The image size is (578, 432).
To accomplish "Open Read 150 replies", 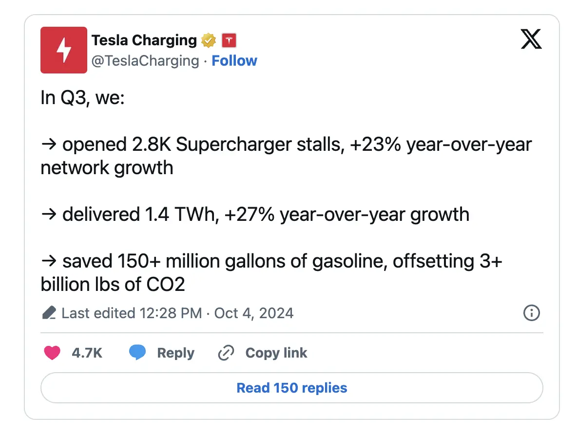I will click(x=292, y=388).
